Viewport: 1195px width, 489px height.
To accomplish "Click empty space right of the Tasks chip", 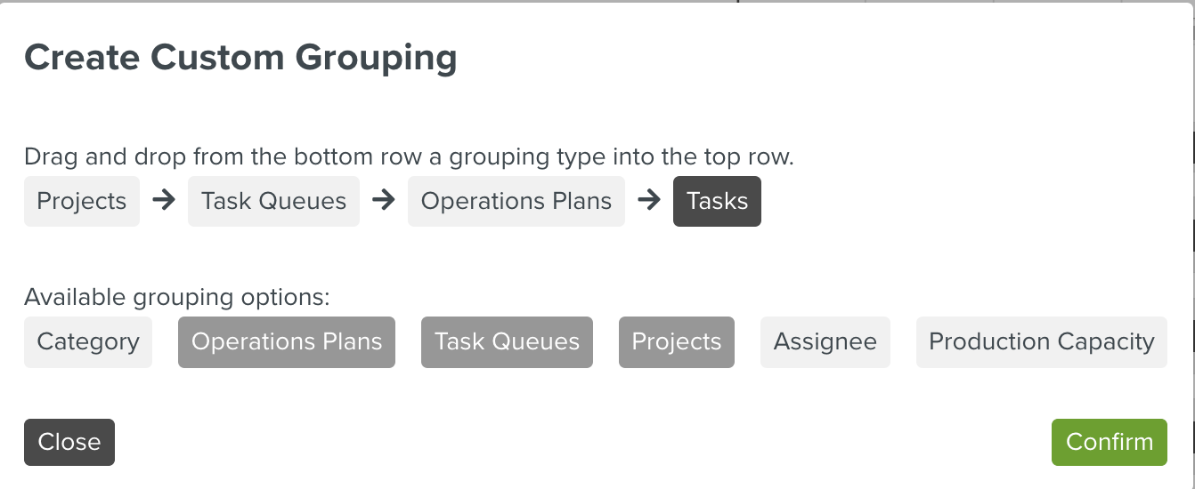I will tap(935, 201).
